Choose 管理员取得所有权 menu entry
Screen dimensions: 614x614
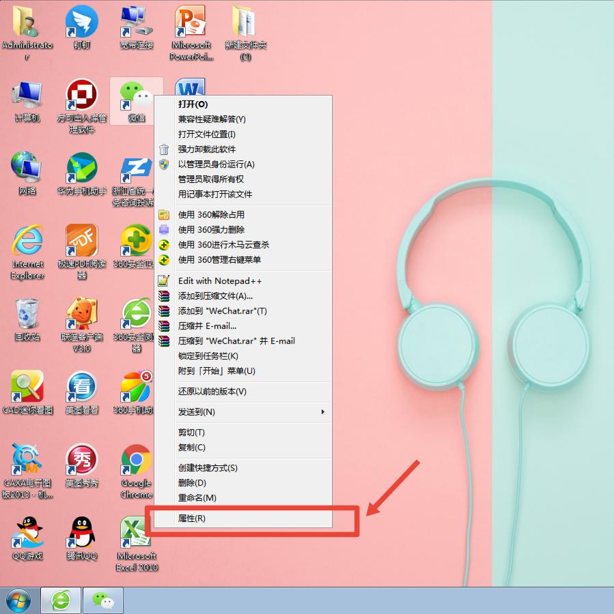tap(243, 179)
